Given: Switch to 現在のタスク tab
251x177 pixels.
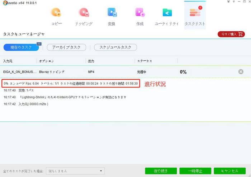Looking at the screenshot, I should pos(21,47).
